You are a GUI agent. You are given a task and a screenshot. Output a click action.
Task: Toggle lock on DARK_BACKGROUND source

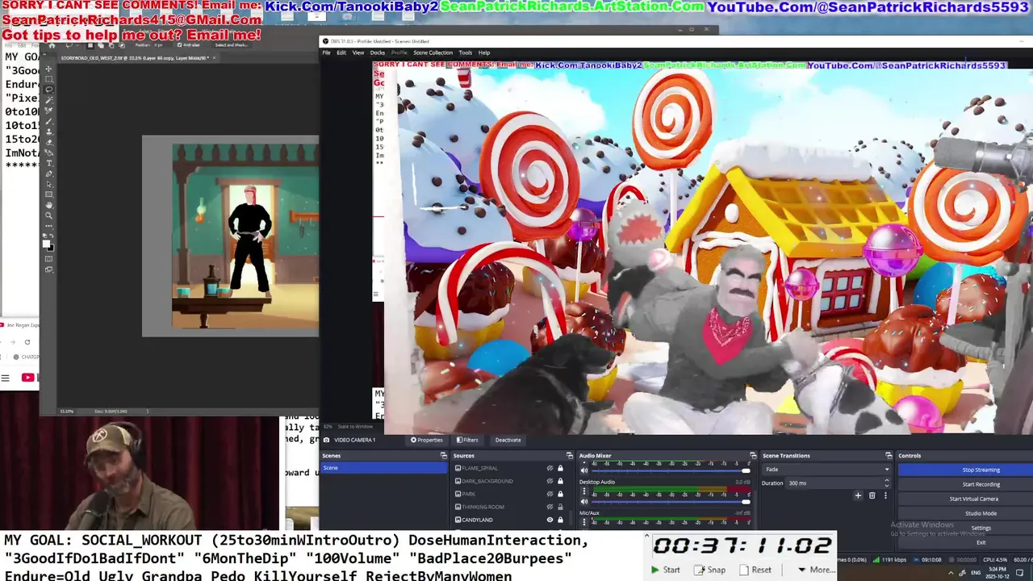tap(560, 481)
